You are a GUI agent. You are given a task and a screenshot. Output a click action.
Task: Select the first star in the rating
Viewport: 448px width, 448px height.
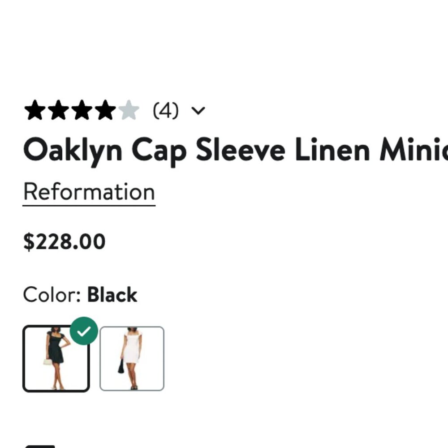click(x=35, y=110)
